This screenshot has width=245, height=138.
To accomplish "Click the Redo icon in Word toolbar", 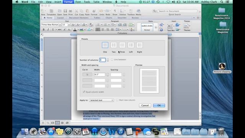I will coord(107,11).
